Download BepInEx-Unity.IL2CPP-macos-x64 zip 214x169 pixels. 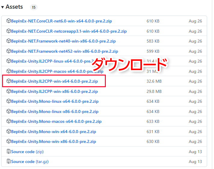(57, 71)
